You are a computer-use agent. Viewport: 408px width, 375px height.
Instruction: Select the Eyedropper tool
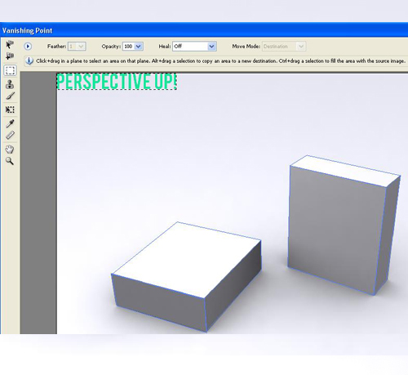10,123
